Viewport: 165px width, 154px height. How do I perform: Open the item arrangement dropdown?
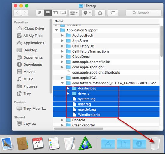coord(74,13)
